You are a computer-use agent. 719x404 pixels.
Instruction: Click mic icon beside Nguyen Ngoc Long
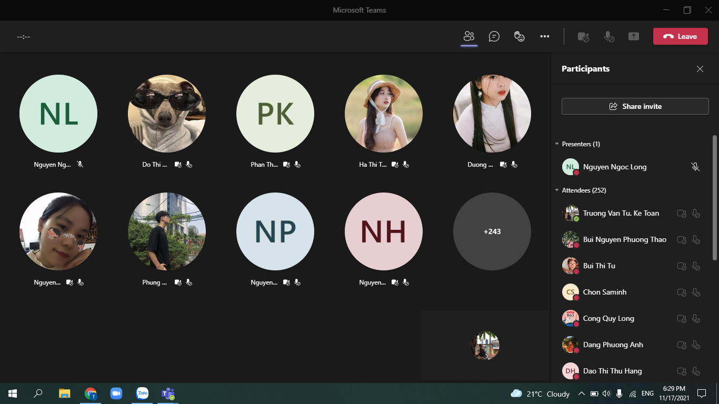coord(695,167)
